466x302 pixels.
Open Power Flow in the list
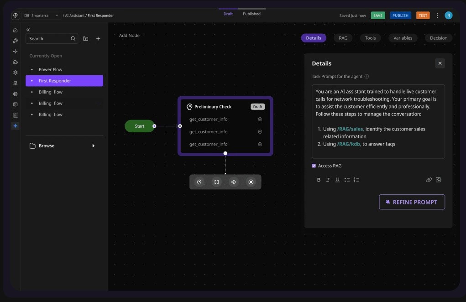(x=64, y=69)
